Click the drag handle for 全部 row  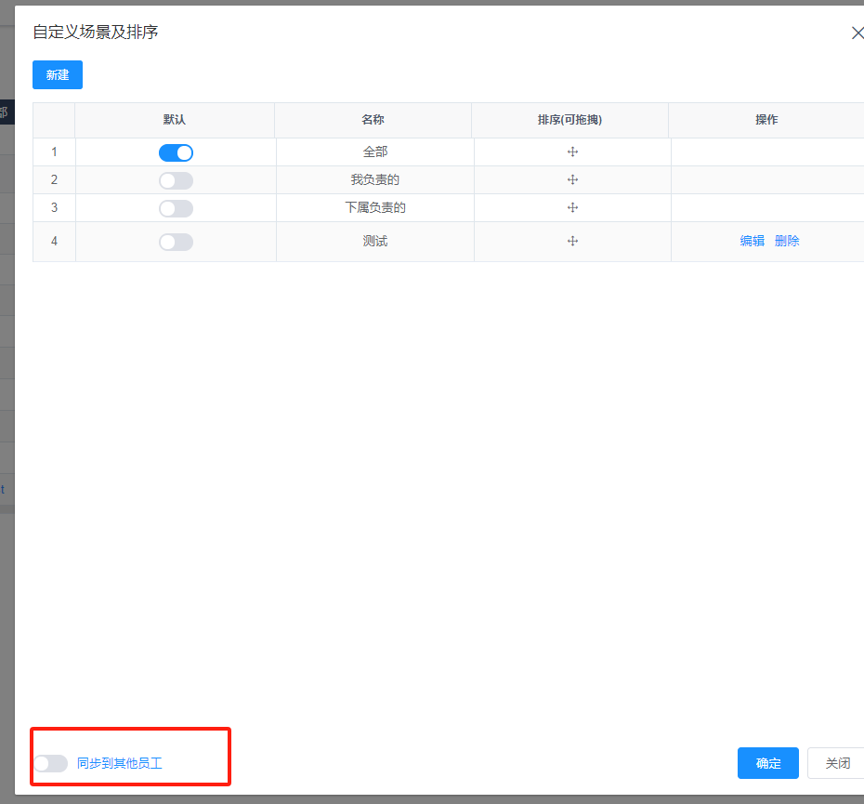coord(572,152)
